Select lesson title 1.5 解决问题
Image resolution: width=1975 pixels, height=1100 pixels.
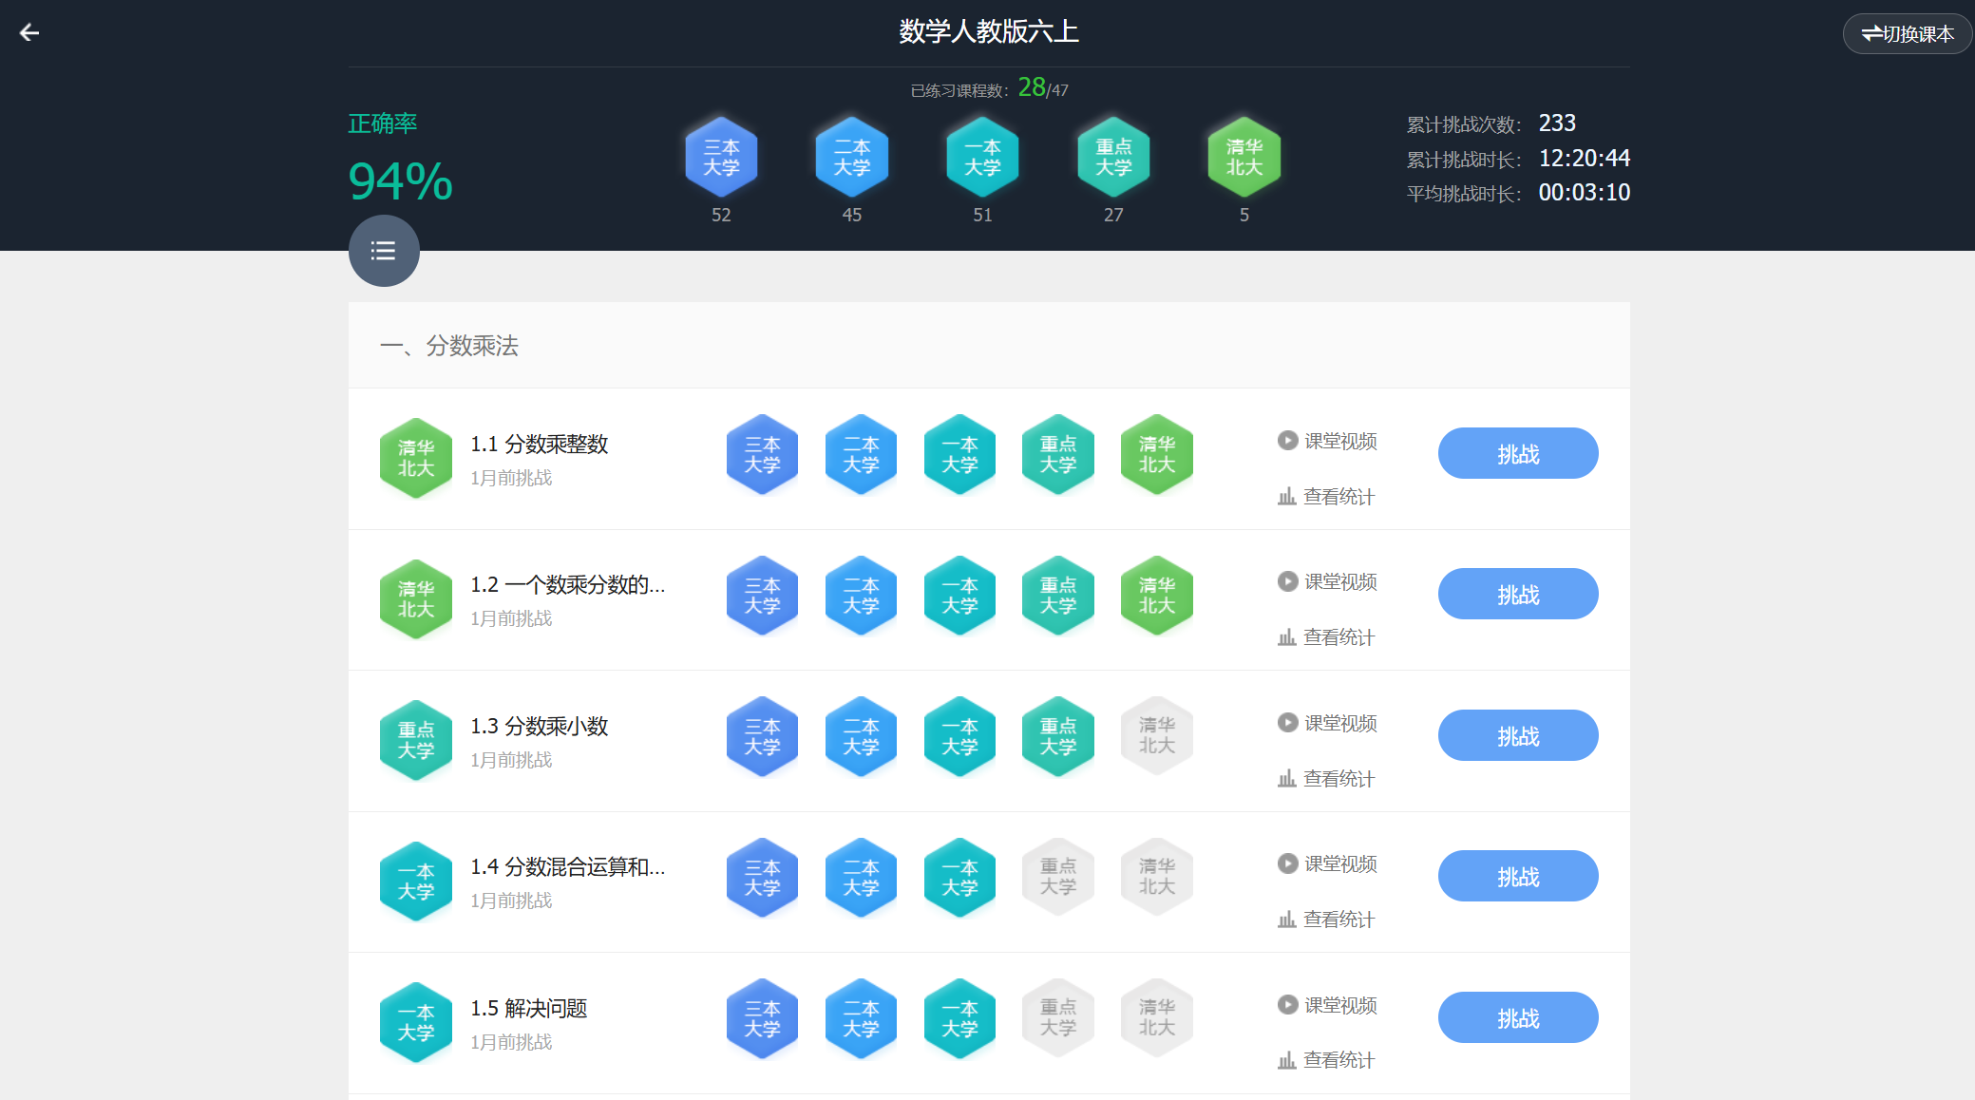coord(528,1008)
